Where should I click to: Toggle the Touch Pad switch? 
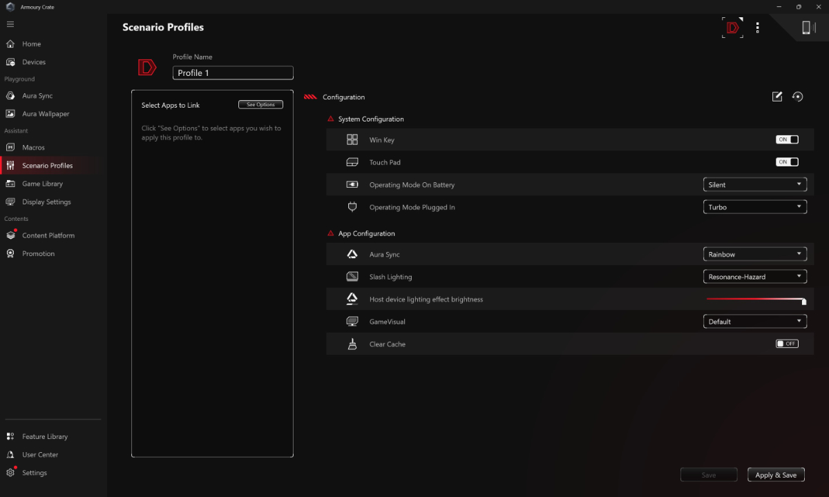(x=788, y=162)
